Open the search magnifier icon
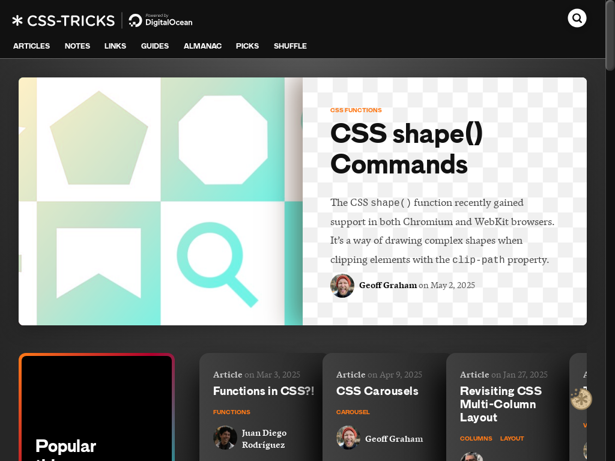The width and height of the screenshot is (615, 461). click(577, 19)
